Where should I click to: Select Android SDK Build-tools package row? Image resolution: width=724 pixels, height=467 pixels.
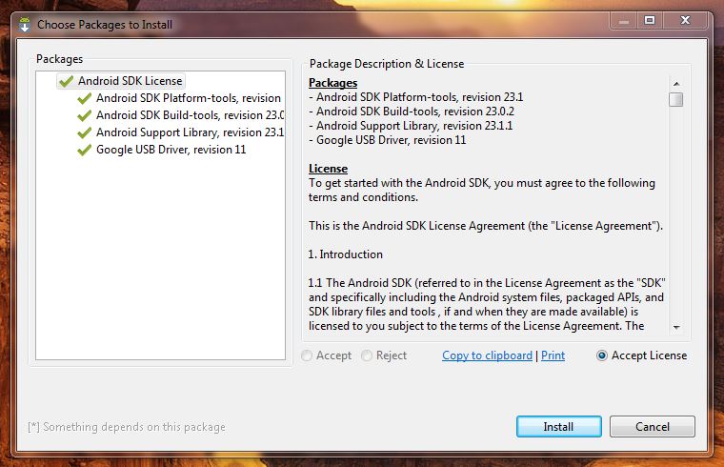click(180, 115)
